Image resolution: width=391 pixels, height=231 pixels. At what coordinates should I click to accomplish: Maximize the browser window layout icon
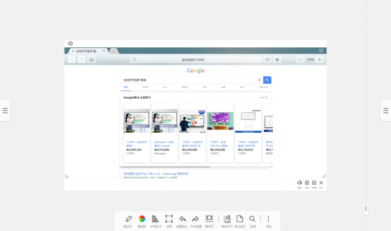coord(314,184)
